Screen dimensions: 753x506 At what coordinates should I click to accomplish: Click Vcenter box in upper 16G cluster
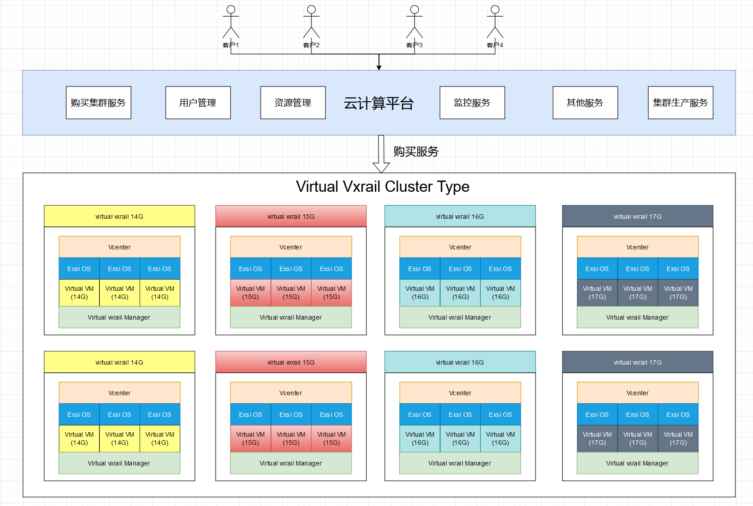pyautogui.click(x=460, y=247)
